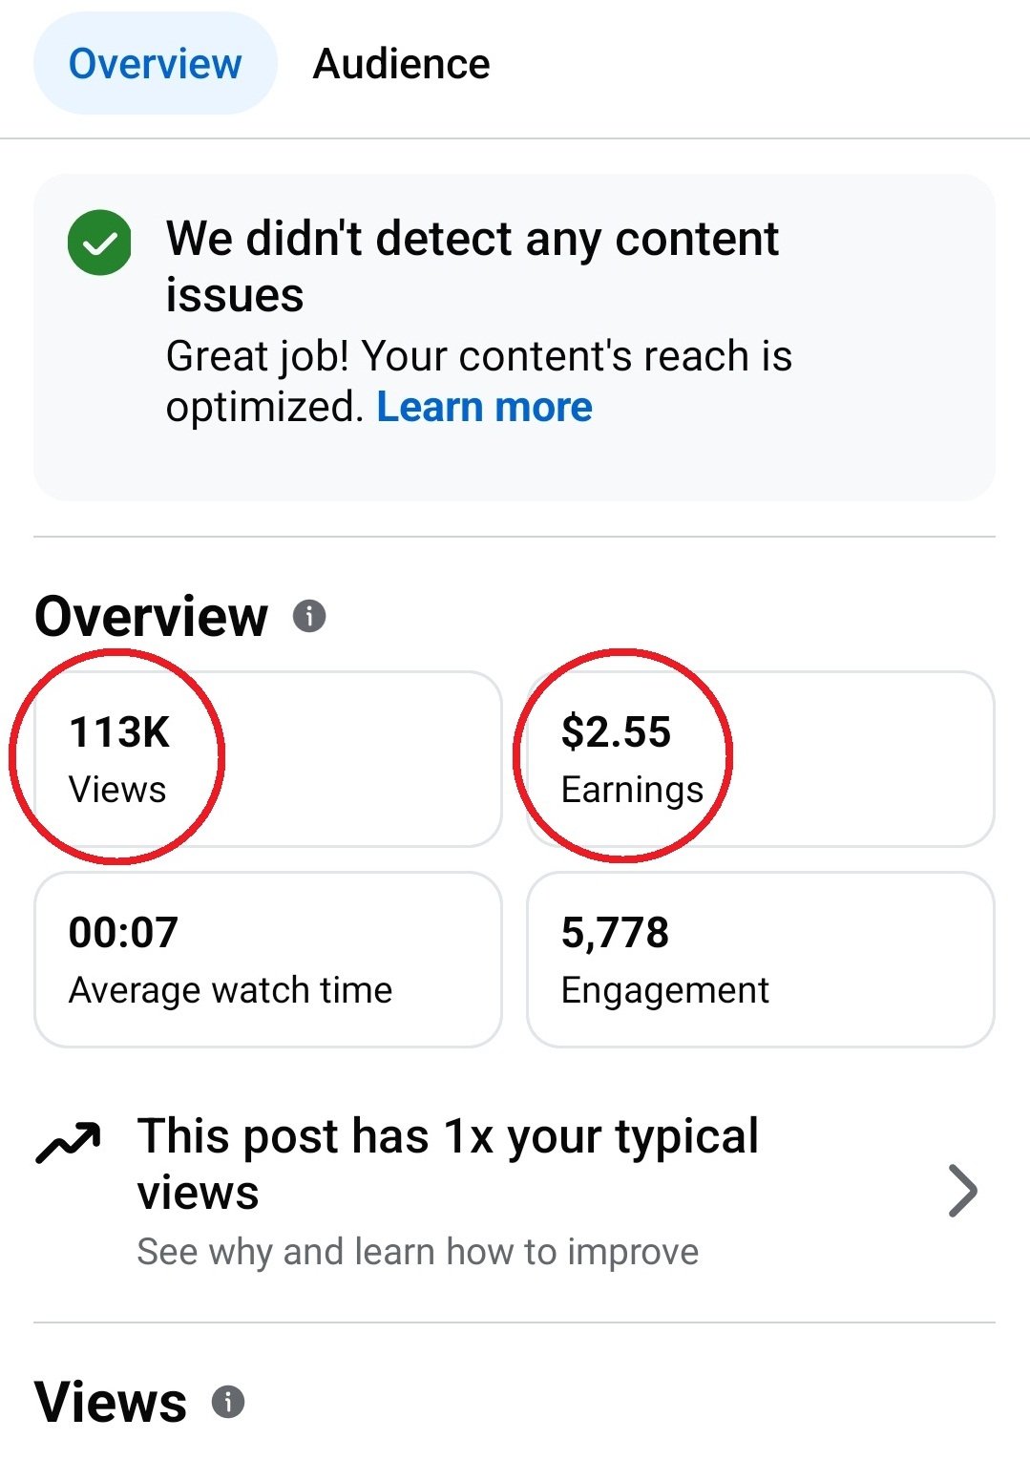Click the green checkmark status icon
The width and height of the screenshot is (1030, 1460).
pos(99,243)
